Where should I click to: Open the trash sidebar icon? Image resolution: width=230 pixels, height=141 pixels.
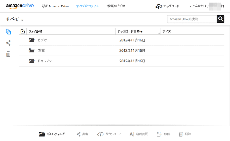click(x=8, y=54)
